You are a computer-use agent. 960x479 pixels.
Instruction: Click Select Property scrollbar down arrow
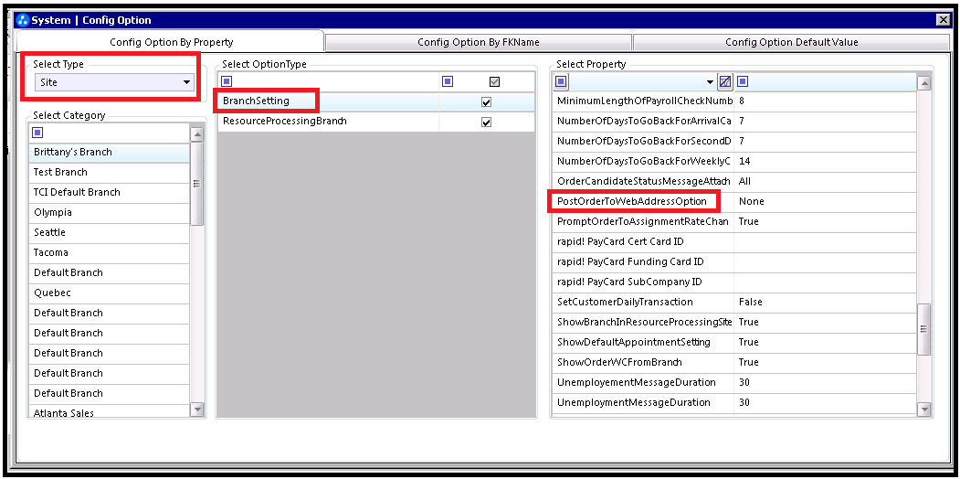pos(924,409)
